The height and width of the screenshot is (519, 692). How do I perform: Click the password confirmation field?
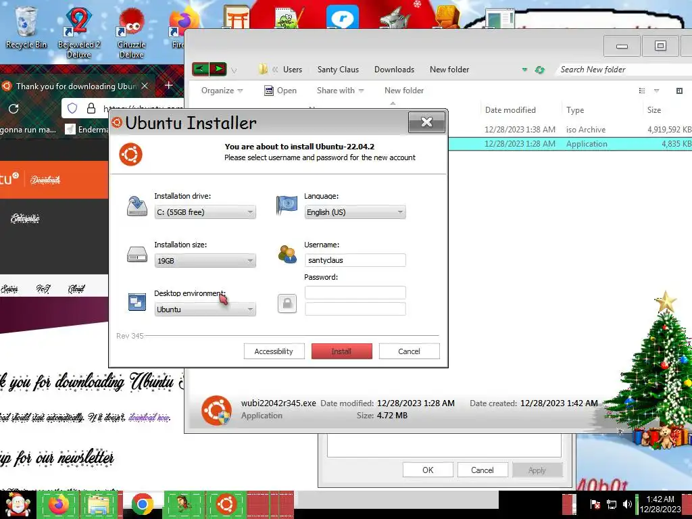(x=355, y=308)
